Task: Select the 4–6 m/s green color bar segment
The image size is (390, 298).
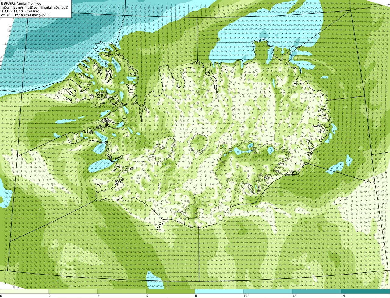Action: click(x=122, y=291)
